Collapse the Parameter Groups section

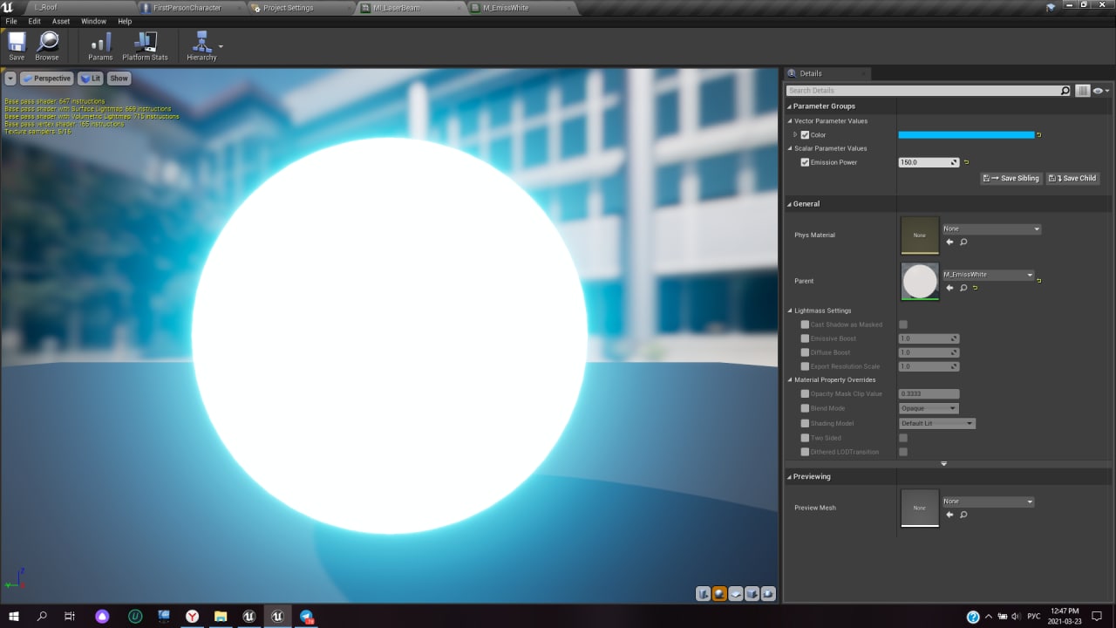(x=789, y=106)
